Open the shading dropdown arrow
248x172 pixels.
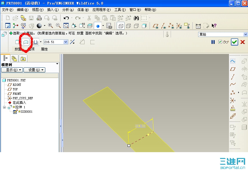[45, 26]
